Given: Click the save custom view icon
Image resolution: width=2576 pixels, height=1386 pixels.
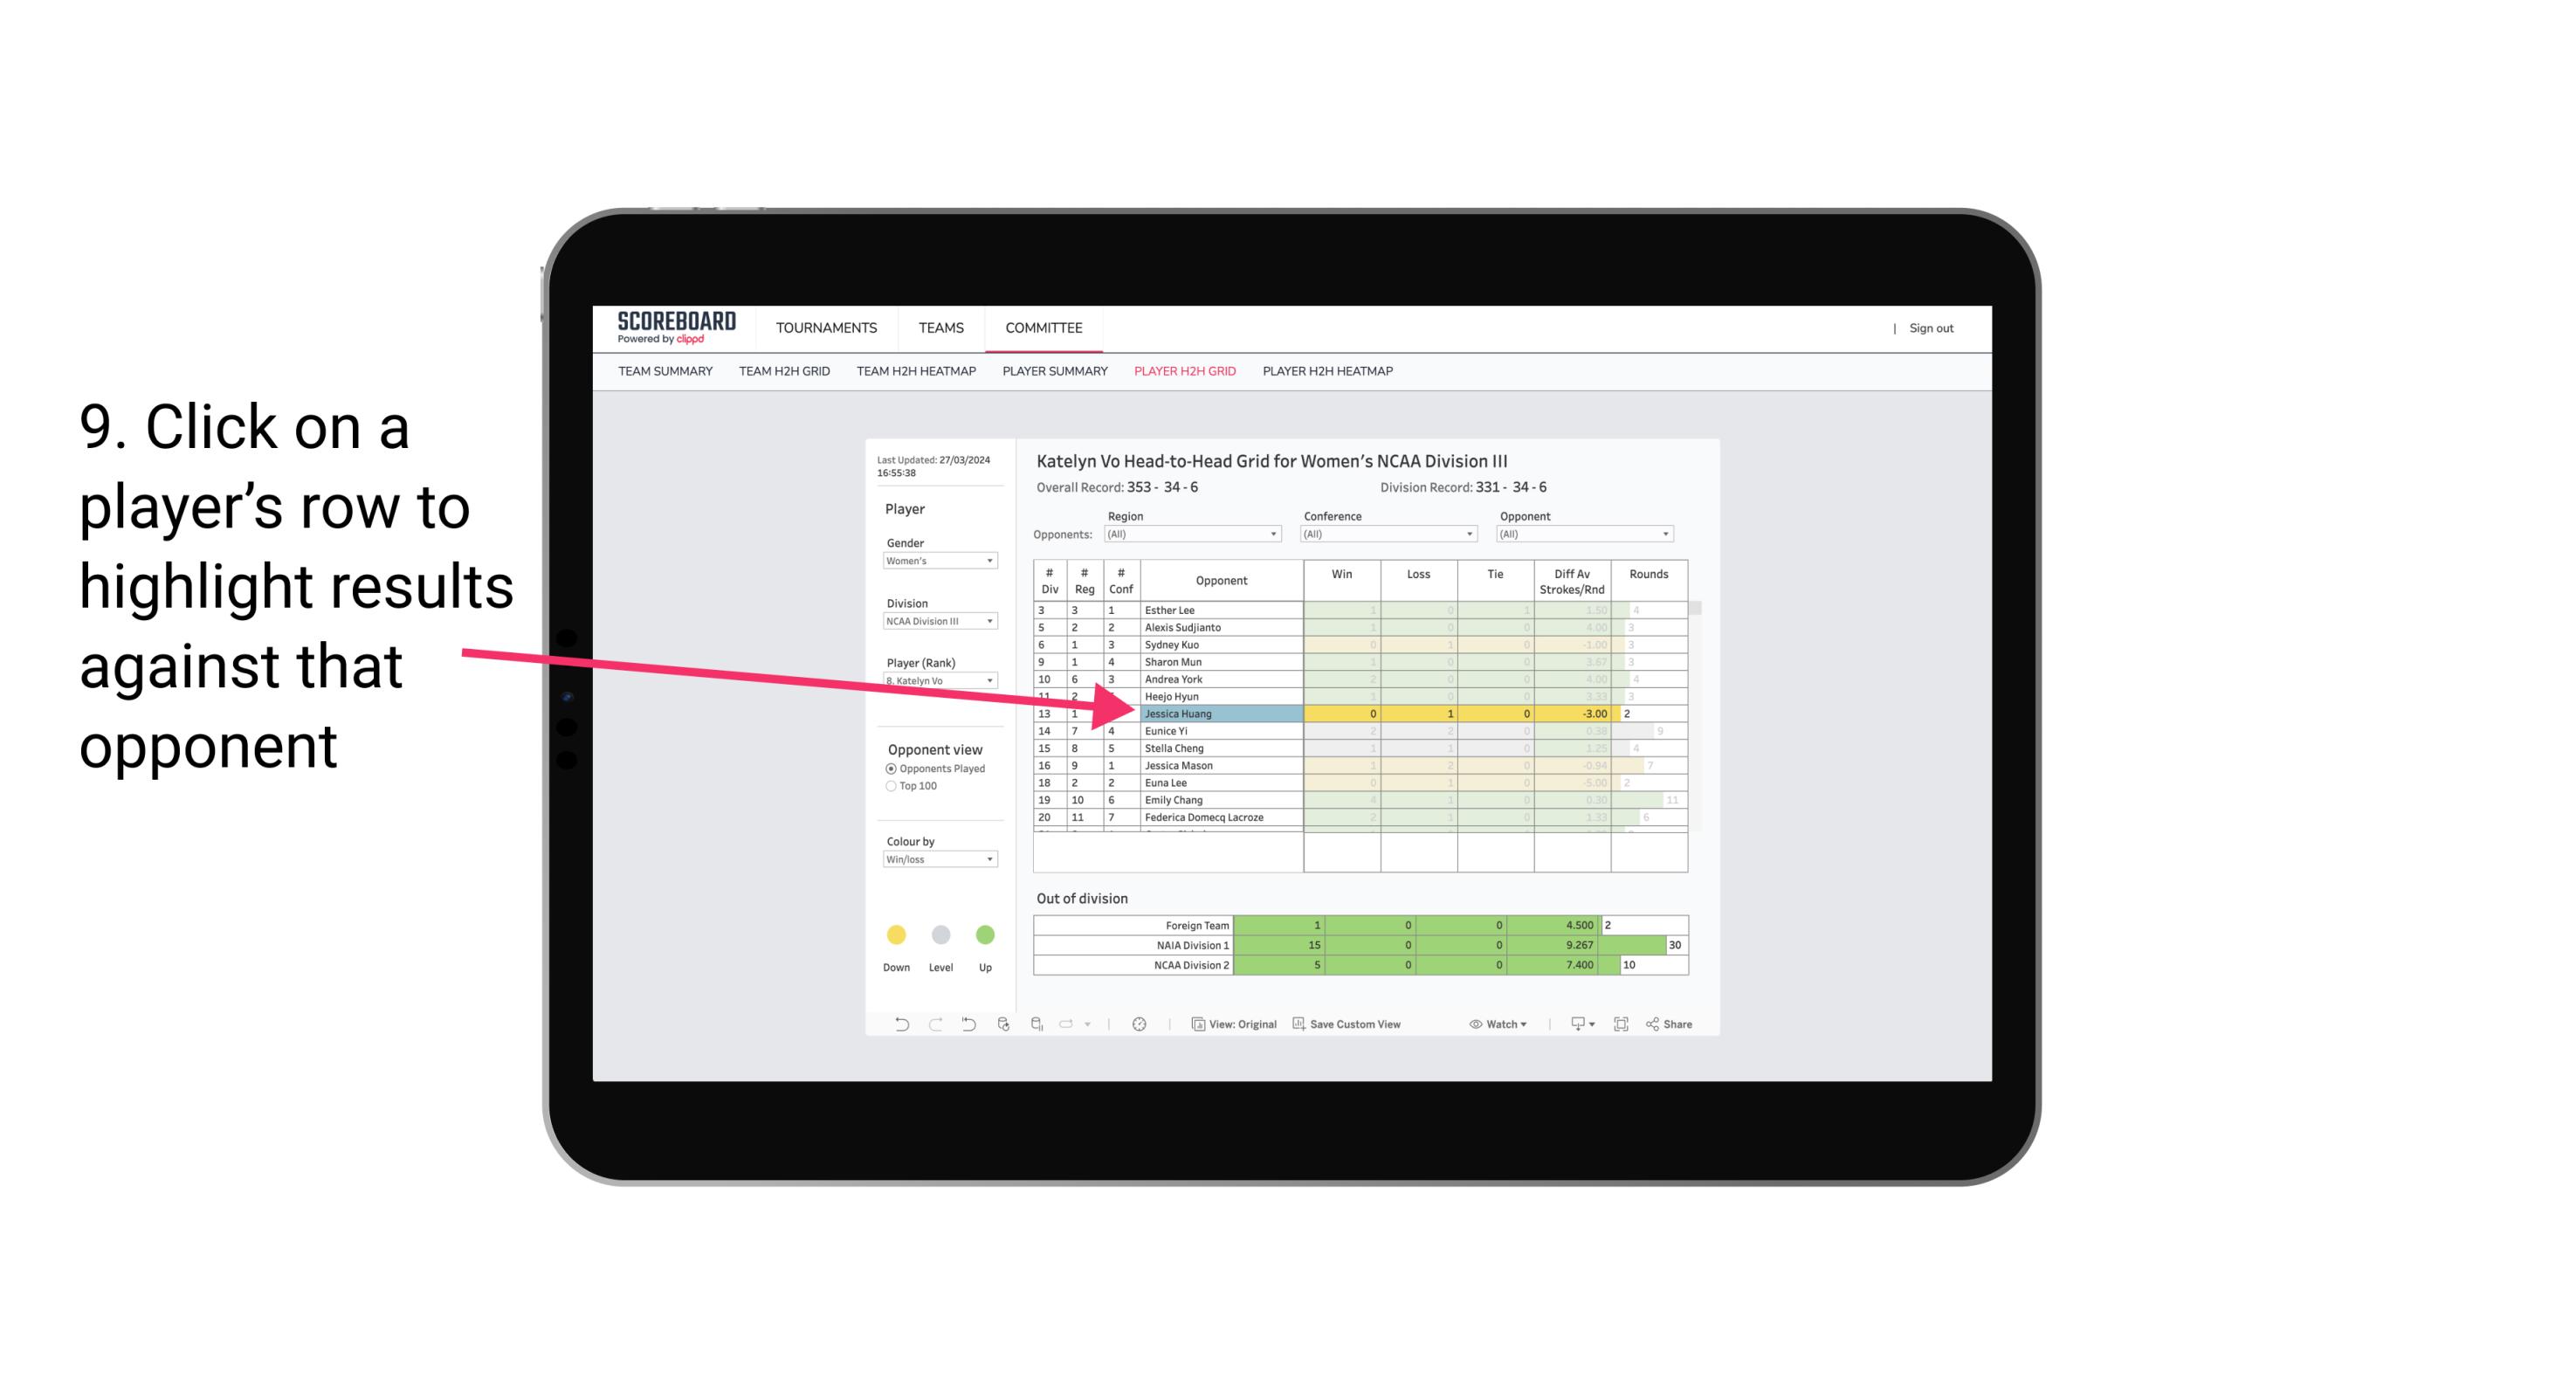Looking at the screenshot, I should [1298, 1026].
